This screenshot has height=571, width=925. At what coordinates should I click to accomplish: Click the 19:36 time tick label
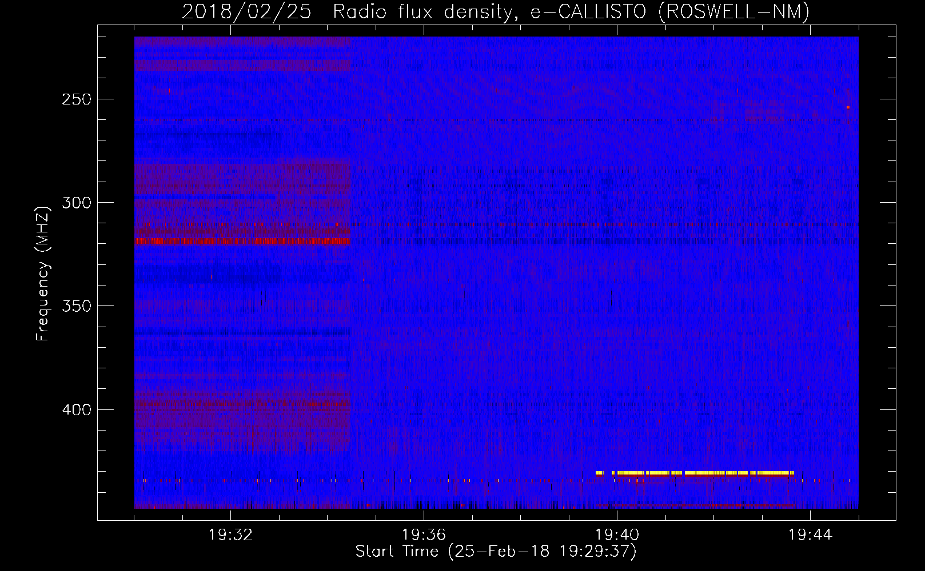pos(424,534)
